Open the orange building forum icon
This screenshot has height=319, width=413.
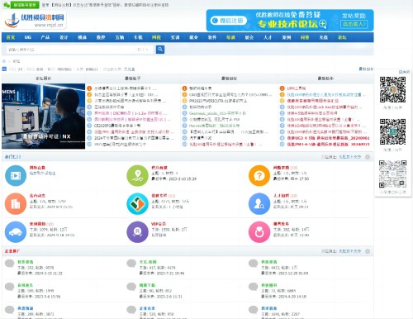[16, 204]
